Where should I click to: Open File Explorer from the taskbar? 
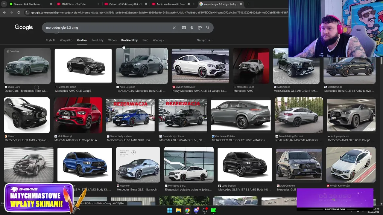click(x=178, y=210)
